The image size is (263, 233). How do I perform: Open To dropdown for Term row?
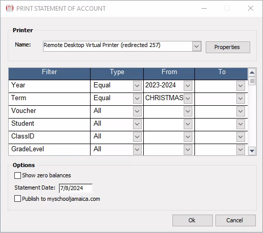click(240, 99)
